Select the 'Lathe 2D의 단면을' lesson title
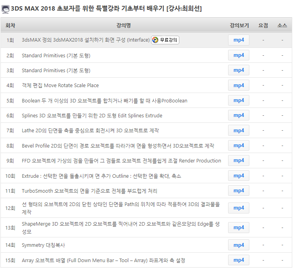The height and width of the screenshot is (268, 293). 90,130
